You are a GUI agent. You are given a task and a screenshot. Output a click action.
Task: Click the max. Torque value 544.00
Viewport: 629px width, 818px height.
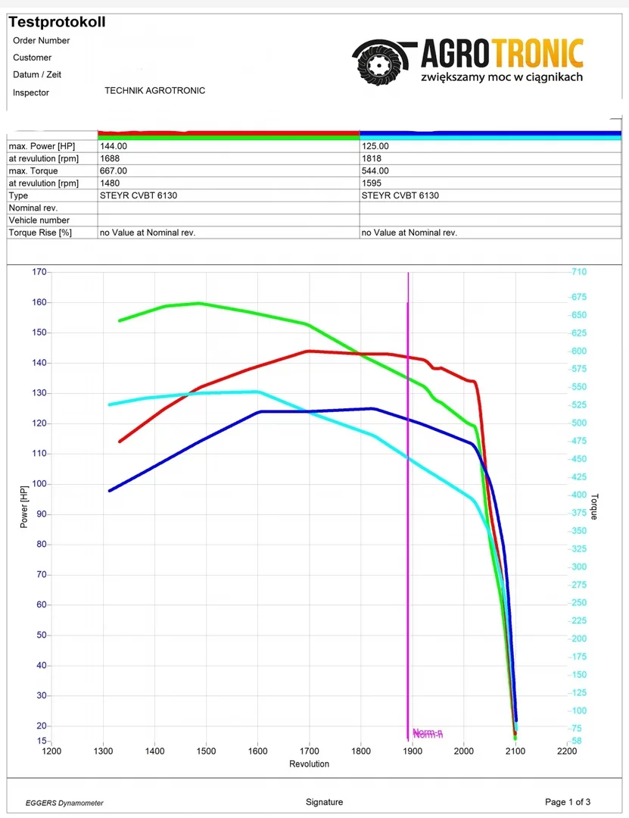point(375,171)
